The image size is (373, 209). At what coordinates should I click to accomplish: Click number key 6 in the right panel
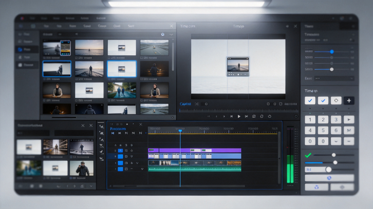336,130
